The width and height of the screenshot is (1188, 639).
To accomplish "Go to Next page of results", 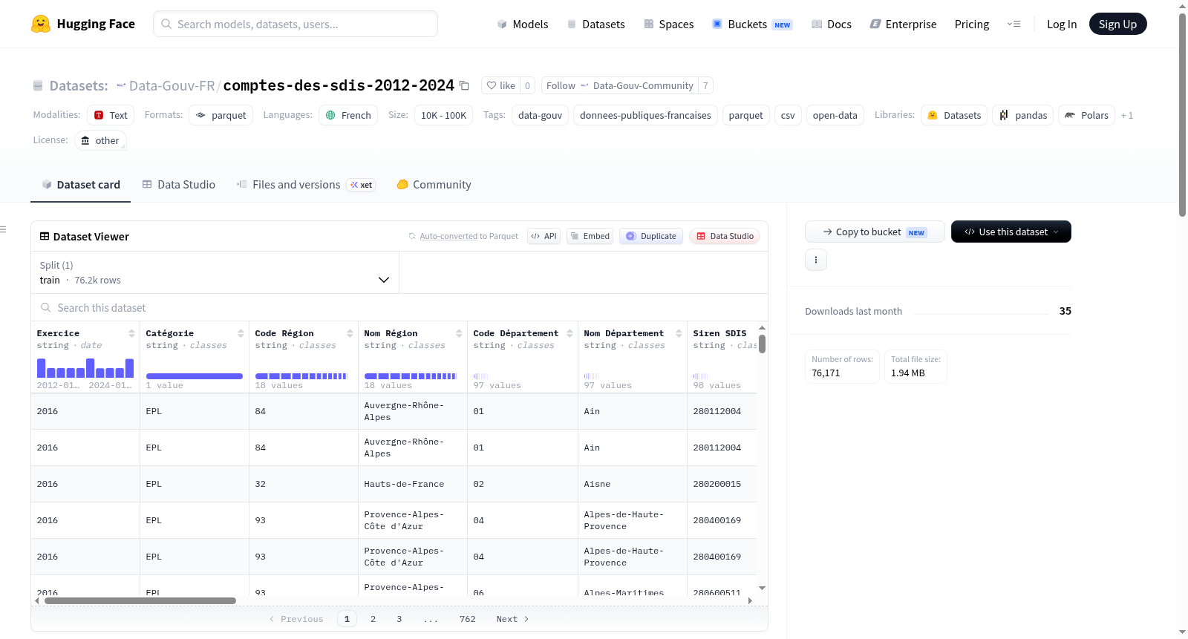I will (x=512, y=619).
